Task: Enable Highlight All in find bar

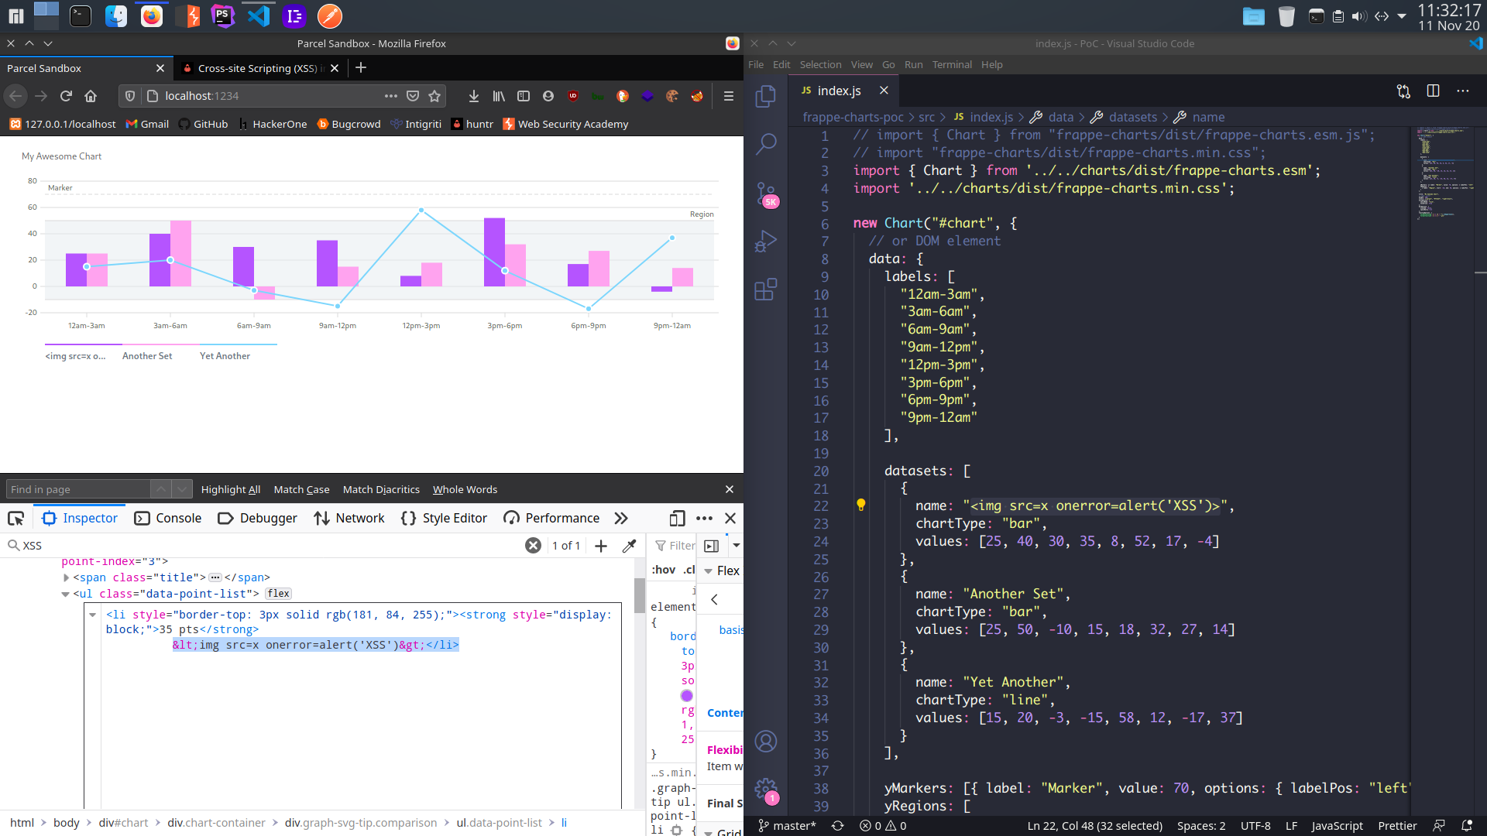Action: coord(230,489)
